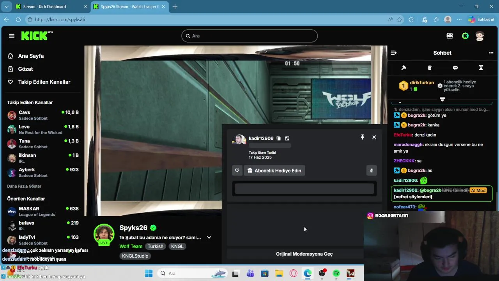
Task: Open the browser tab list dropdown
Action: point(6,7)
